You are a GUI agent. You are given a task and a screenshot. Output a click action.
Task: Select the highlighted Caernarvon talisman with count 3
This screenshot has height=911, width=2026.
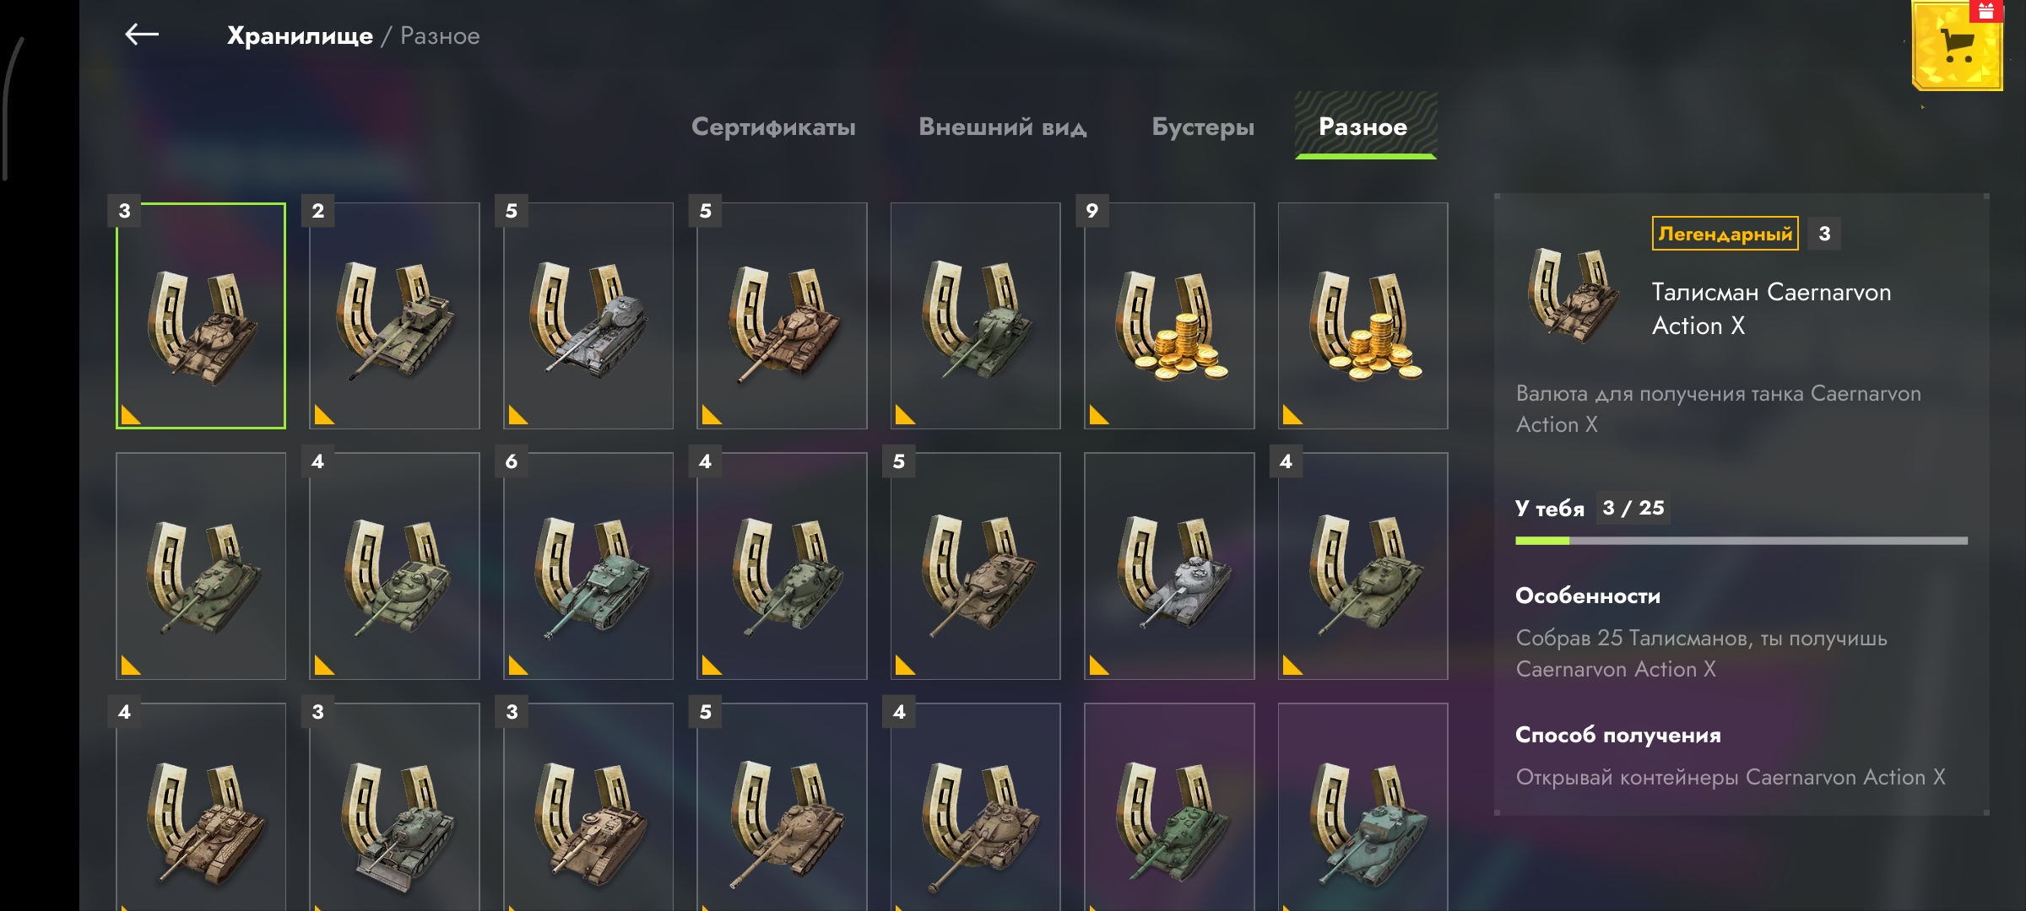201,315
